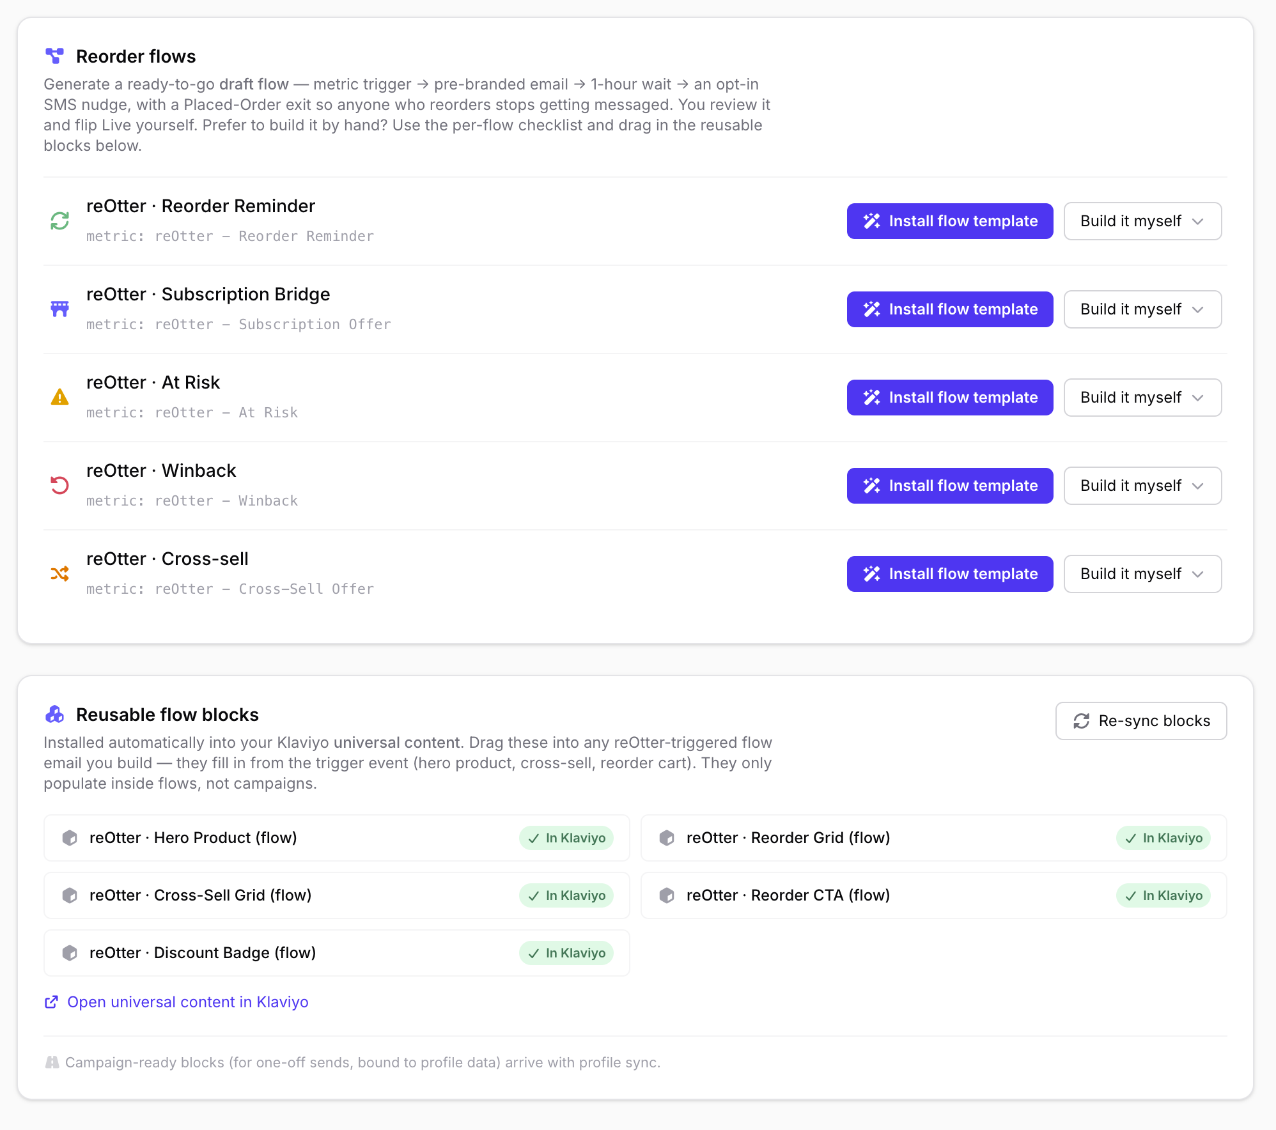Screen dimensions: 1276x1130
Task: Click 'reOtter · Reorder Grid (flow)' label
Action: pos(788,838)
